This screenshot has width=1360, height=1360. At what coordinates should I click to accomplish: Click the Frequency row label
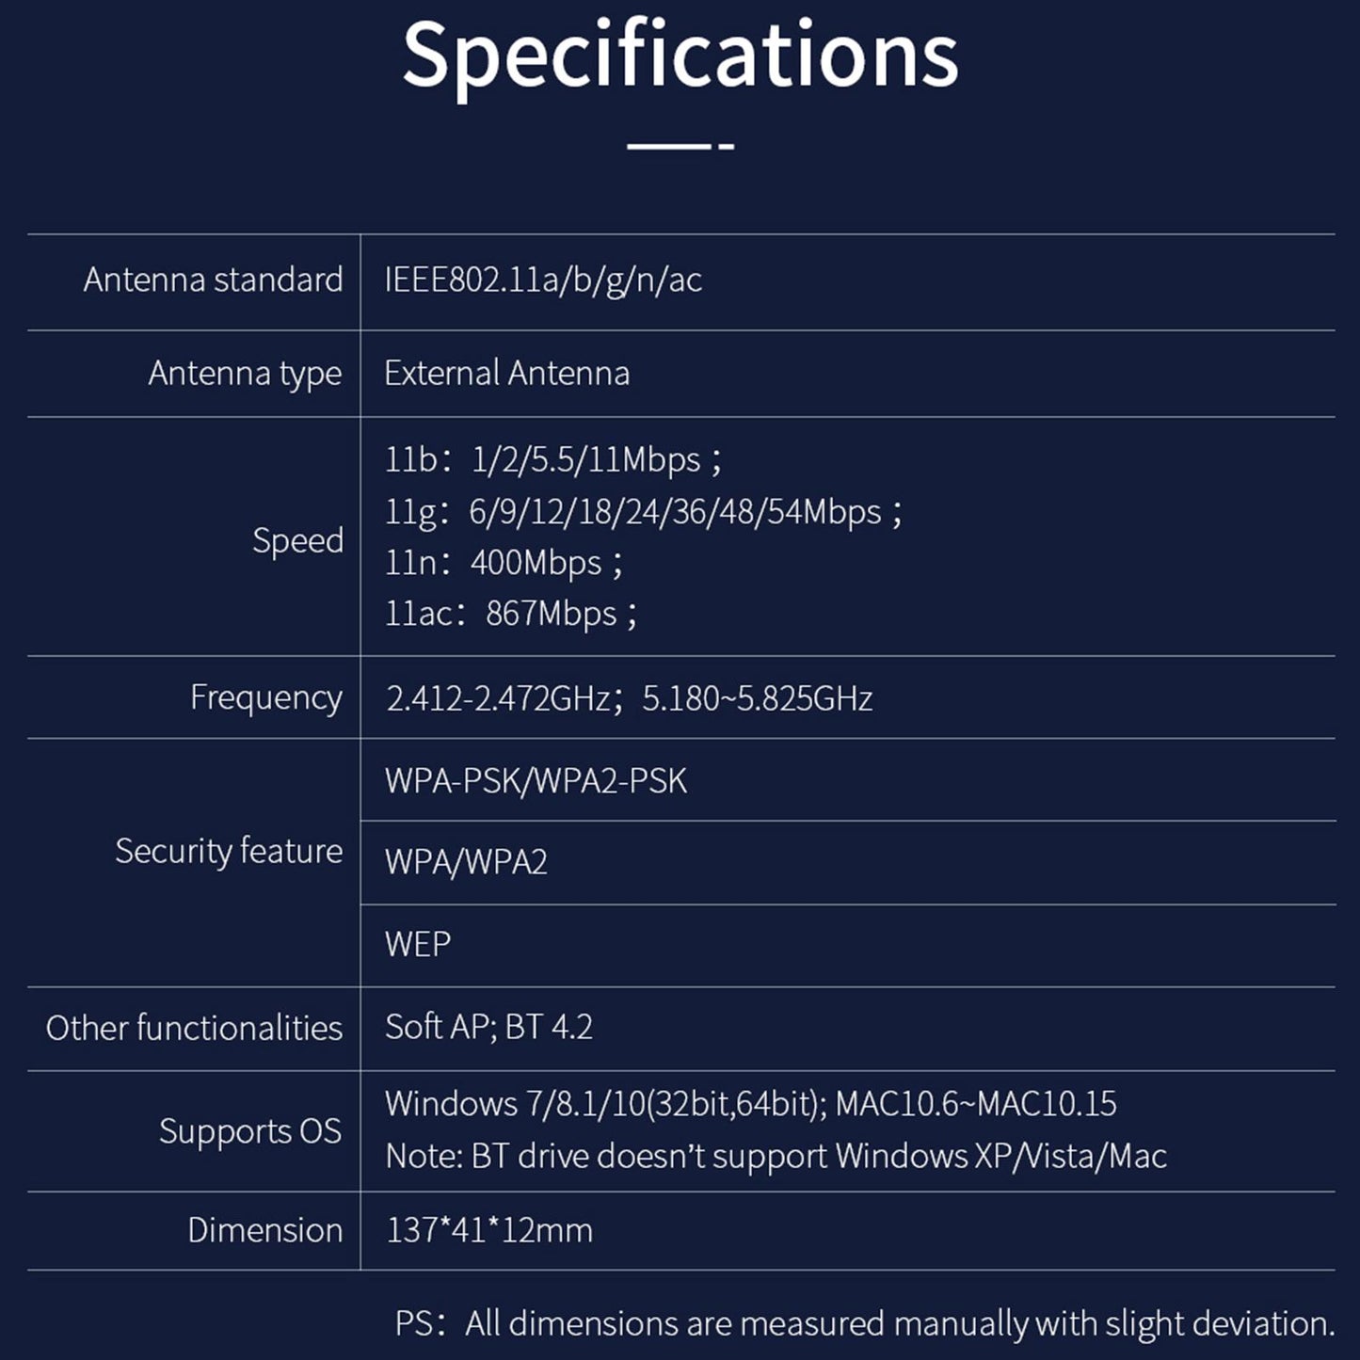click(x=265, y=697)
